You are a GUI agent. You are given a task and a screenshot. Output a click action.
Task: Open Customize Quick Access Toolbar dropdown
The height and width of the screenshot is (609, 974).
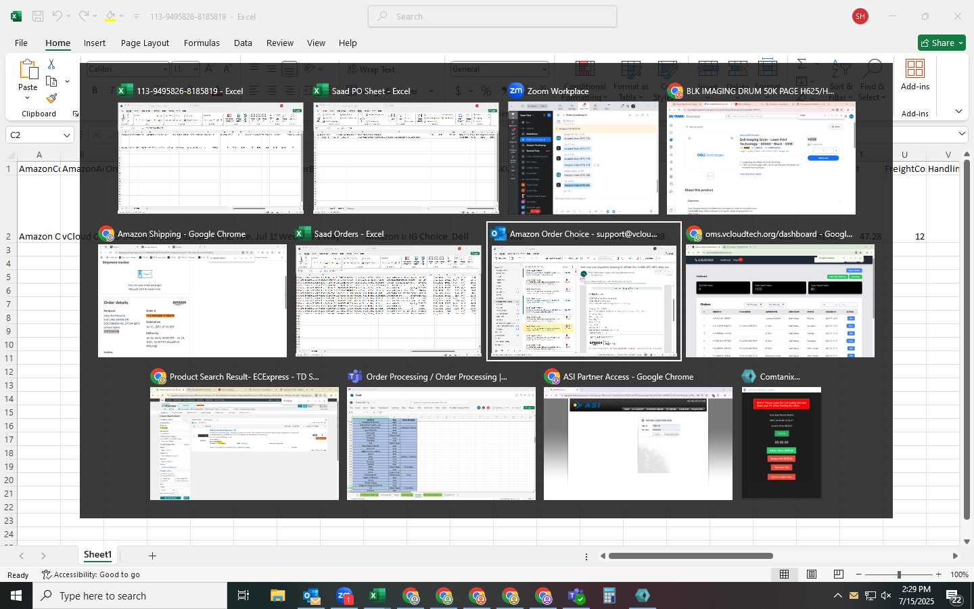click(136, 16)
